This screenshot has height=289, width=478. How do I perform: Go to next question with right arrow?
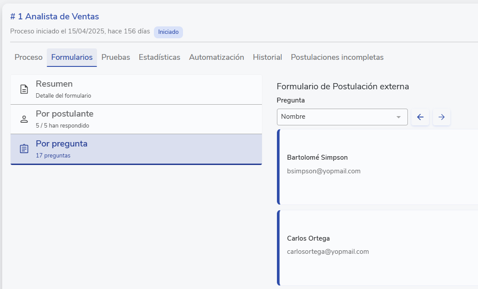pos(441,117)
